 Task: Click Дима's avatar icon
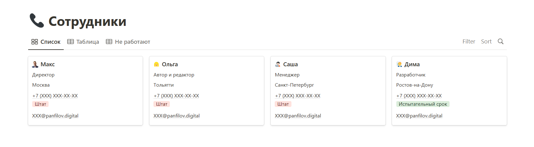pyautogui.click(x=399, y=64)
